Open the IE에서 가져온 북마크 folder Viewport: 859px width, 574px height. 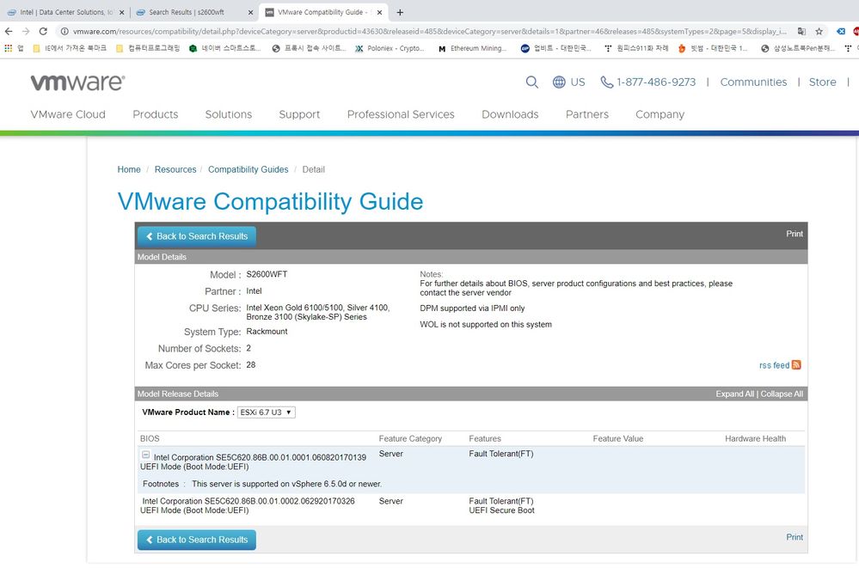70,48
